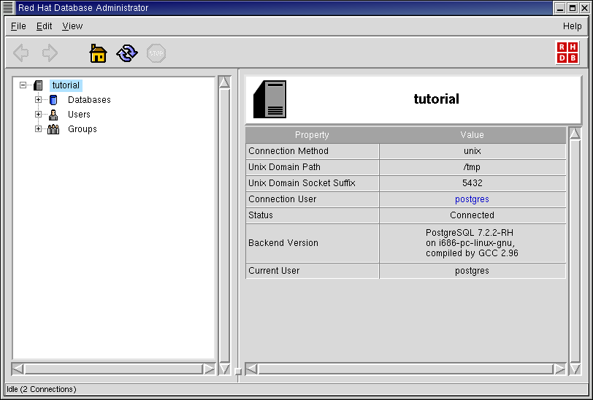Click the tutorial heading in details panel
The height and width of the screenshot is (400, 593).
(436, 99)
